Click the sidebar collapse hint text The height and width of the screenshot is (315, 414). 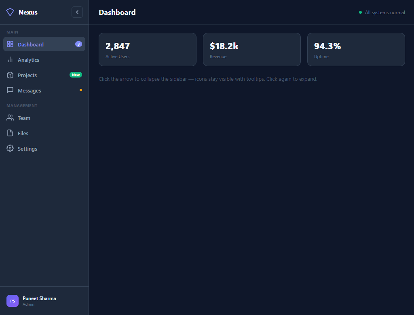coord(208,79)
